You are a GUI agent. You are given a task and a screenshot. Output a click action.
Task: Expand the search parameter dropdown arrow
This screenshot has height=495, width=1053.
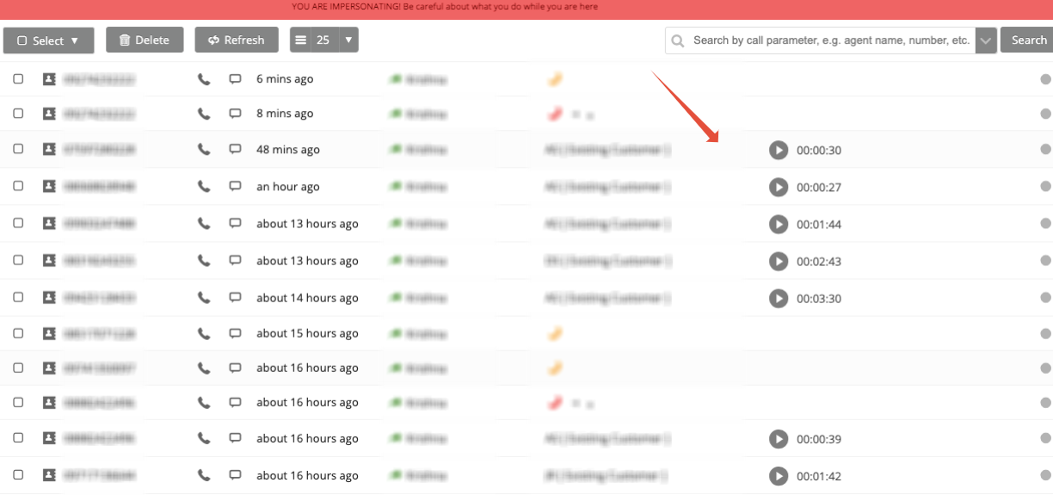986,40
